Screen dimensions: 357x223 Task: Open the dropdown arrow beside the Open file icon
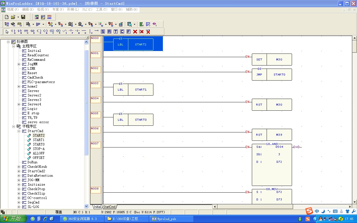click(x=18, y=17)
